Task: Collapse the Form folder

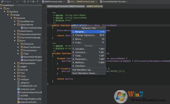Action: point(15,41)
